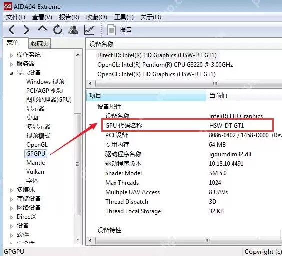
Task: Click the device list horizontal scrollbar left arrow
Action: pos(90,83)
